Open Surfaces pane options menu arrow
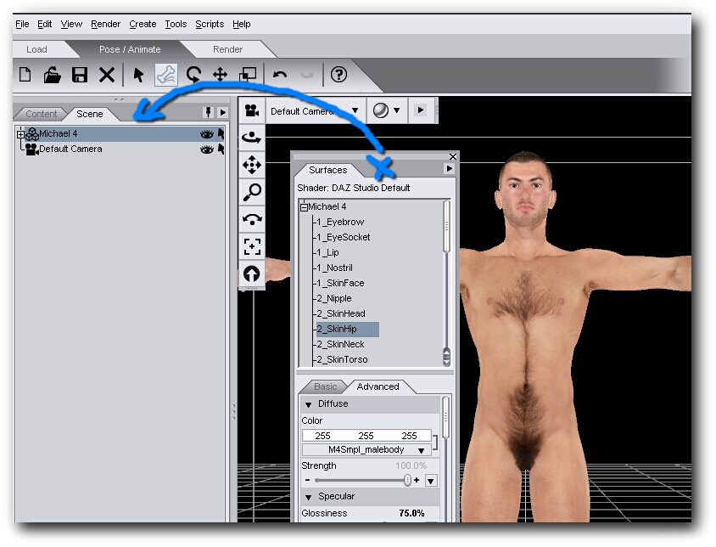Screen dimensions: 716x547 [x=450, y=169]
